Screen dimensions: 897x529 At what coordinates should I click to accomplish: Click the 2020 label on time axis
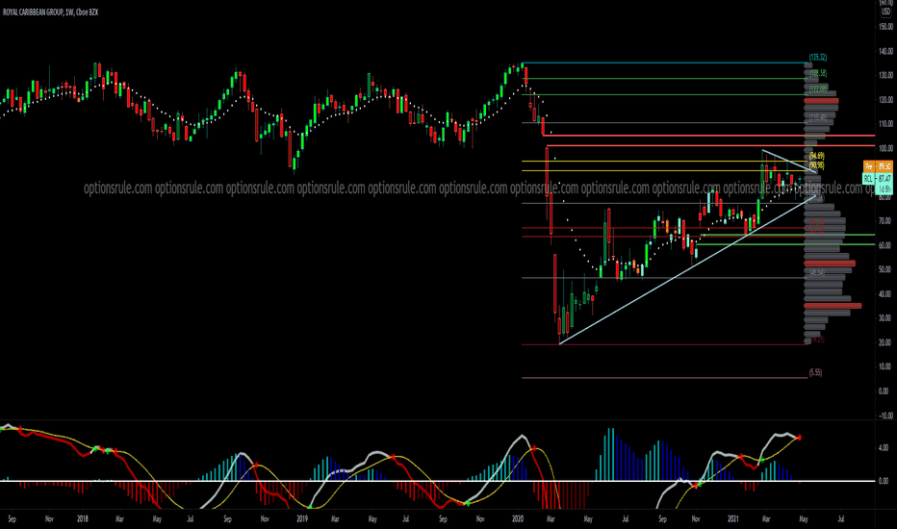[518, 519]
